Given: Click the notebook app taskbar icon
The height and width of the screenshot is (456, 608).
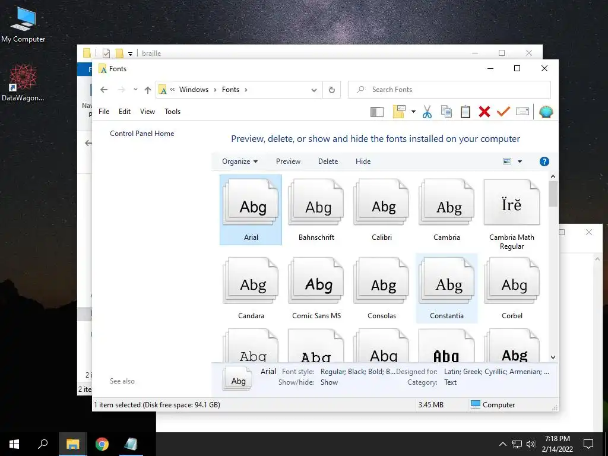Looking at the screenshot, I should (130, 444).
